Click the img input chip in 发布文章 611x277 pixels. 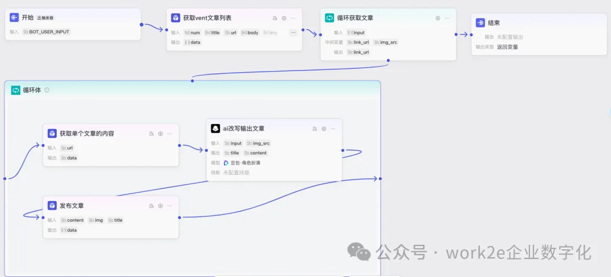click(x=96, y=220)
